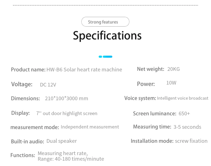Select the DC 12V value

[x=48, y=85]
